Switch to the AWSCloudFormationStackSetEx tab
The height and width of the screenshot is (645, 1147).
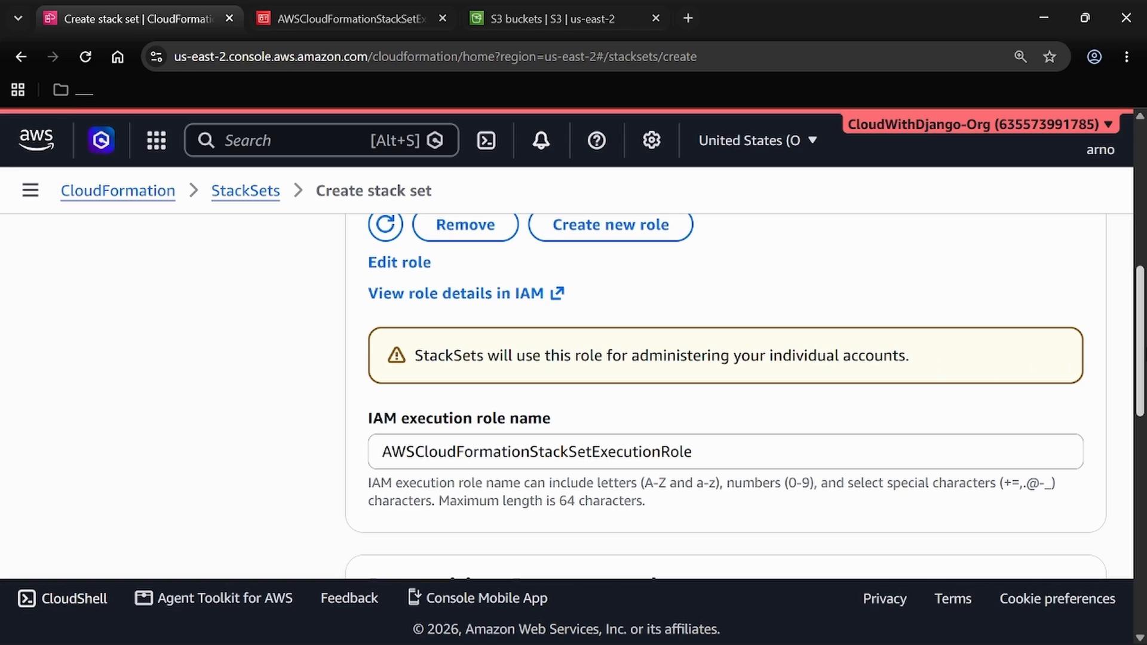(351, 19)
